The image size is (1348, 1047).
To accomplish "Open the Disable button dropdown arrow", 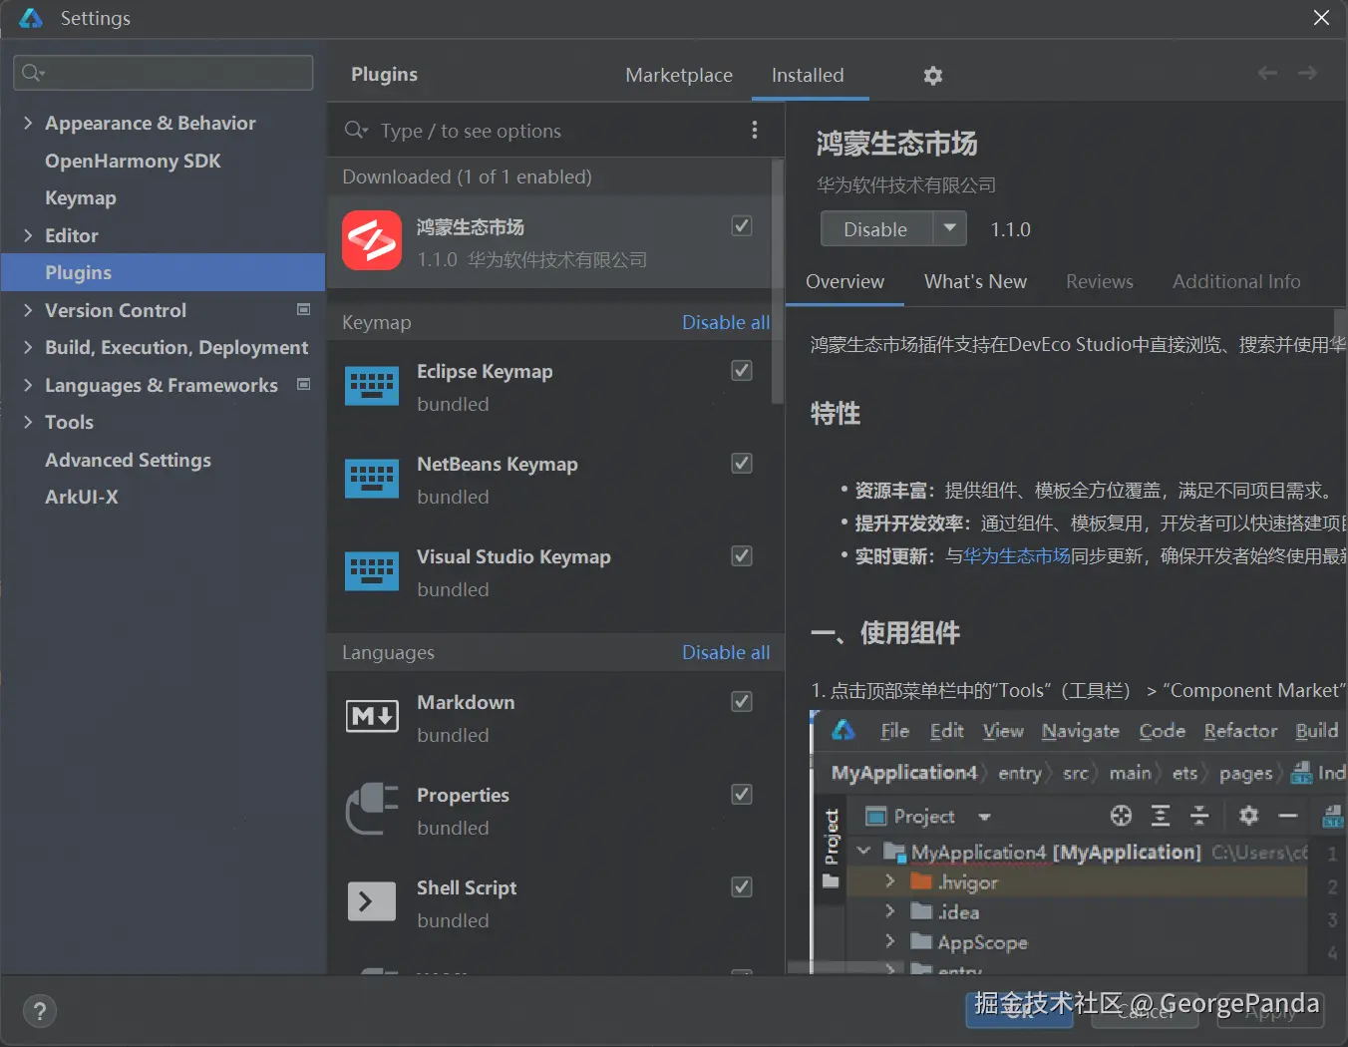I will [x=950, y=228].
